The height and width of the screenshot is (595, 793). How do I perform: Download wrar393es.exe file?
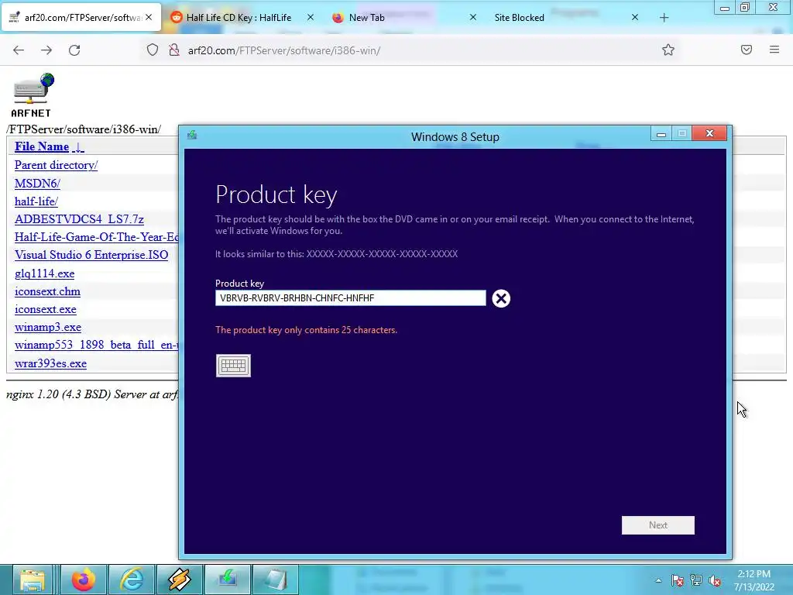(50, 363)
